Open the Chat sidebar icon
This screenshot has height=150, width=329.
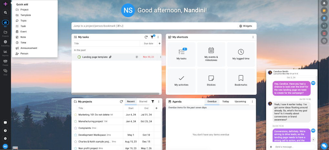tap(5, 71)
